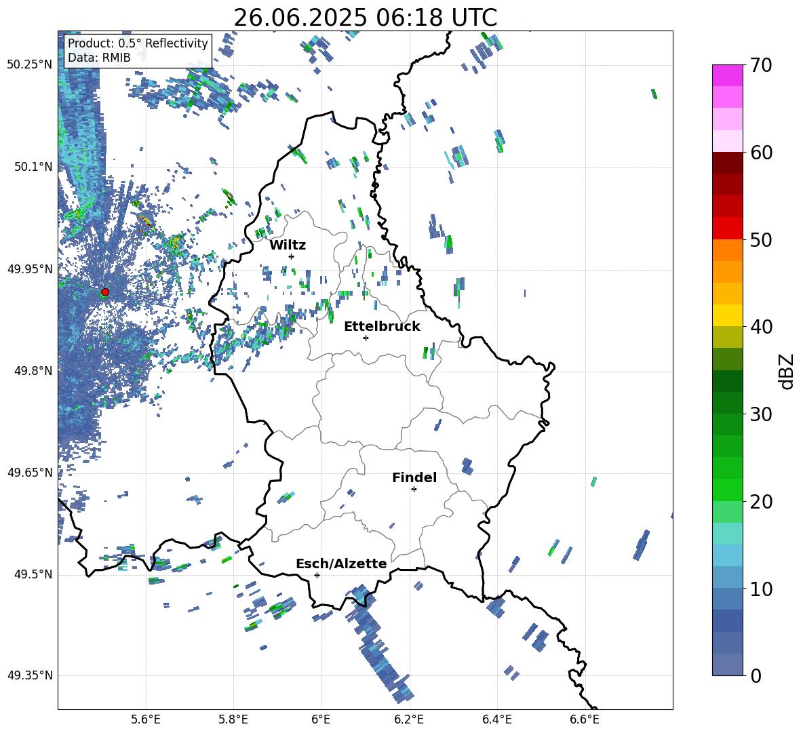Click the '6°E' longitude label
This screenshot has width=803, height=733.
(321, 719)
